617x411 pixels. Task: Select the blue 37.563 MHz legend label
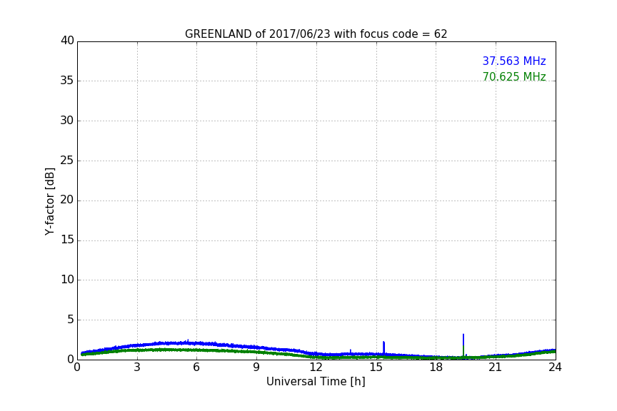point(514,61)
